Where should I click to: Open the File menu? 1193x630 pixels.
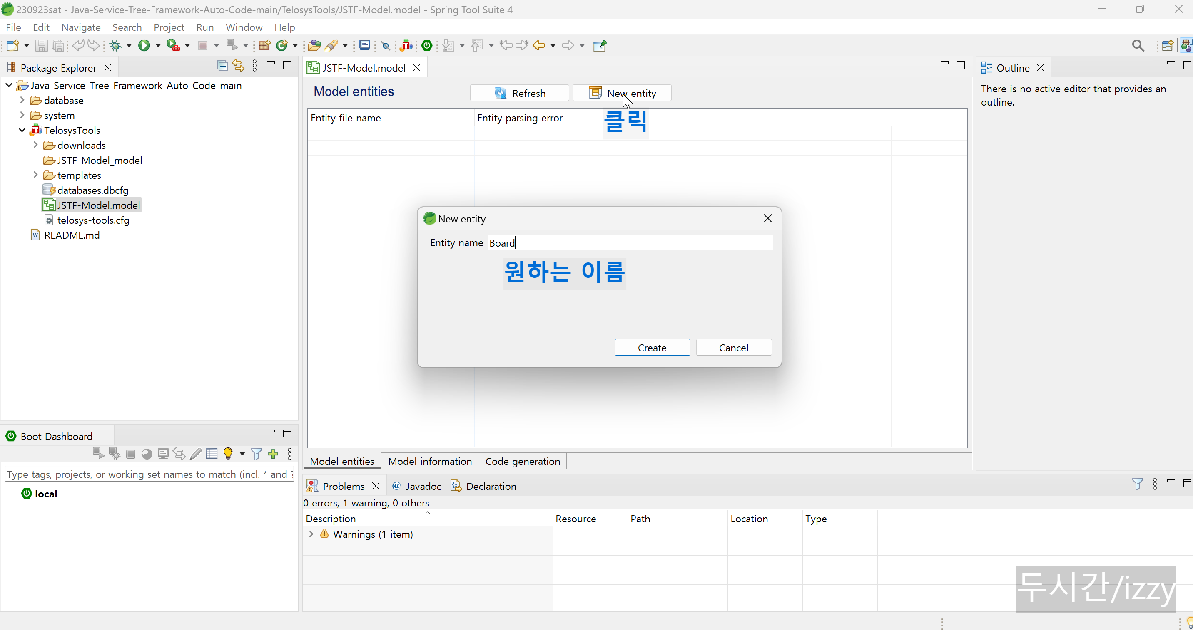click(13, 27)
